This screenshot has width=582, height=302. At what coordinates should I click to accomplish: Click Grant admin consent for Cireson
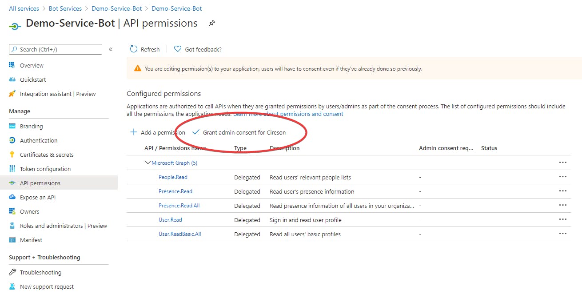click(244, 132)
